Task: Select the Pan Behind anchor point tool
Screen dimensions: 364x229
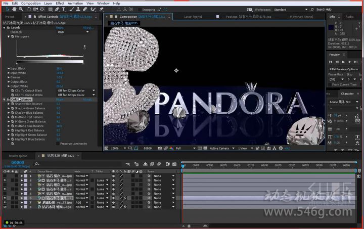Action: 42,9
